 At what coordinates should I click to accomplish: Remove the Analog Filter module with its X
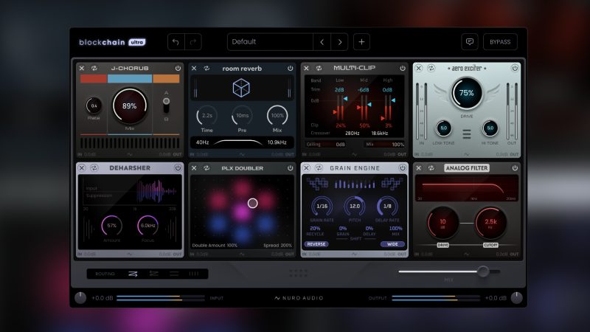point(418,168)
